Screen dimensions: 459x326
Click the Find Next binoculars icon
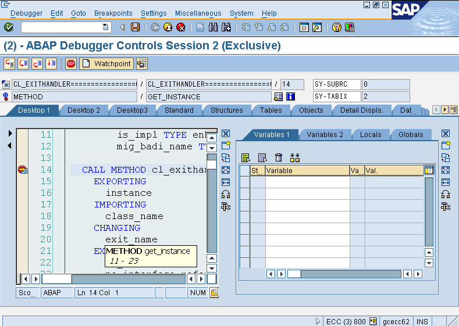click(226, 27)
